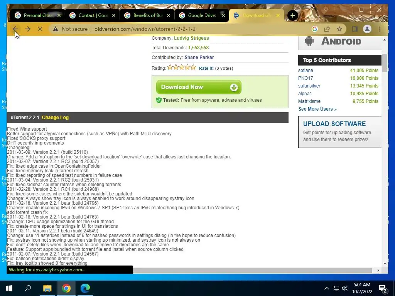Open contributor Matrixisme profile
The image size is (395, 296).
point(309,101)
